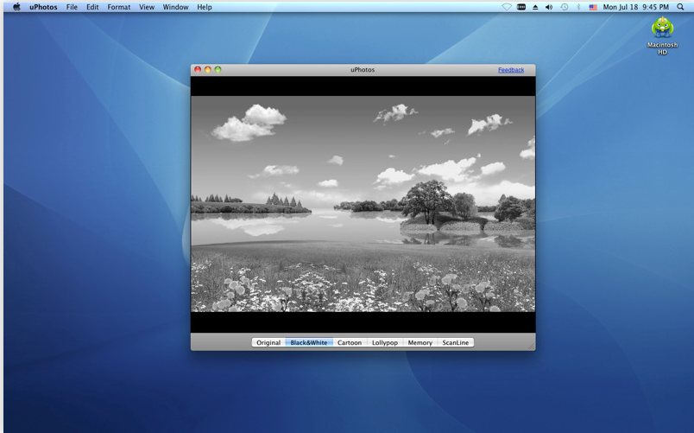
Task: Select the ScanLine filter
Action: tap(456, 342)
